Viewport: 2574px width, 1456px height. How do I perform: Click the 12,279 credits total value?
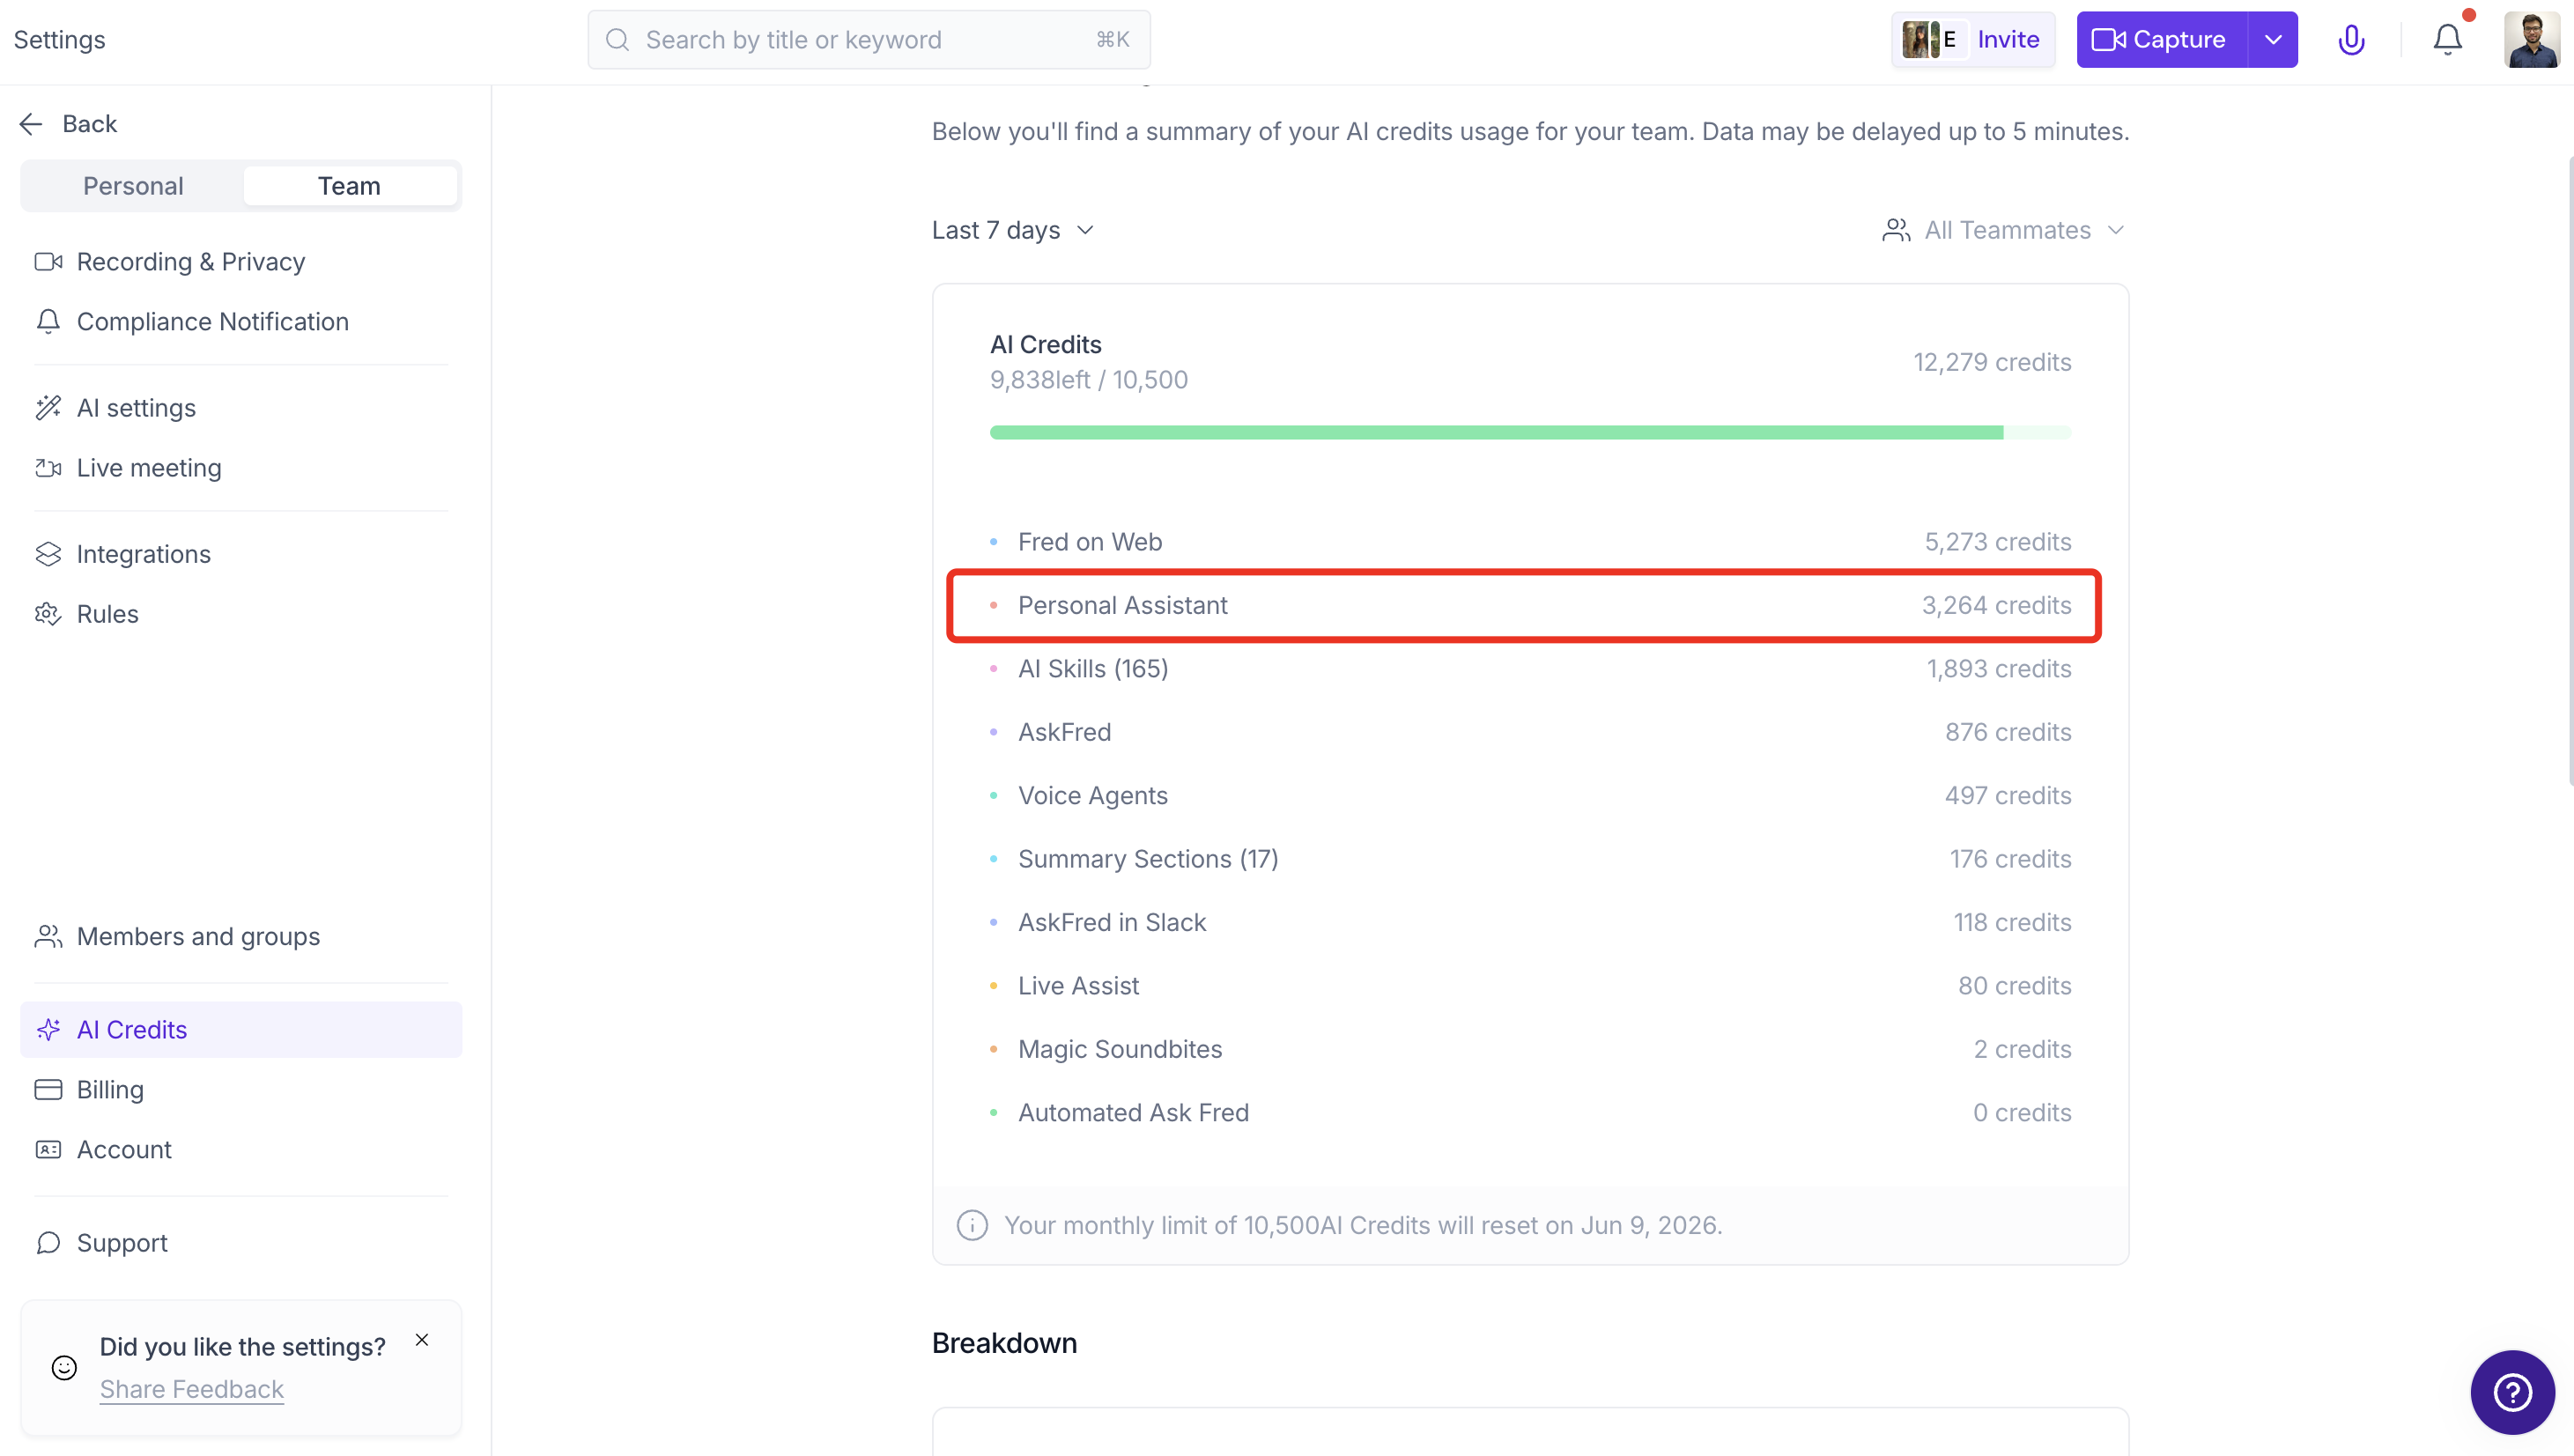1992,363
